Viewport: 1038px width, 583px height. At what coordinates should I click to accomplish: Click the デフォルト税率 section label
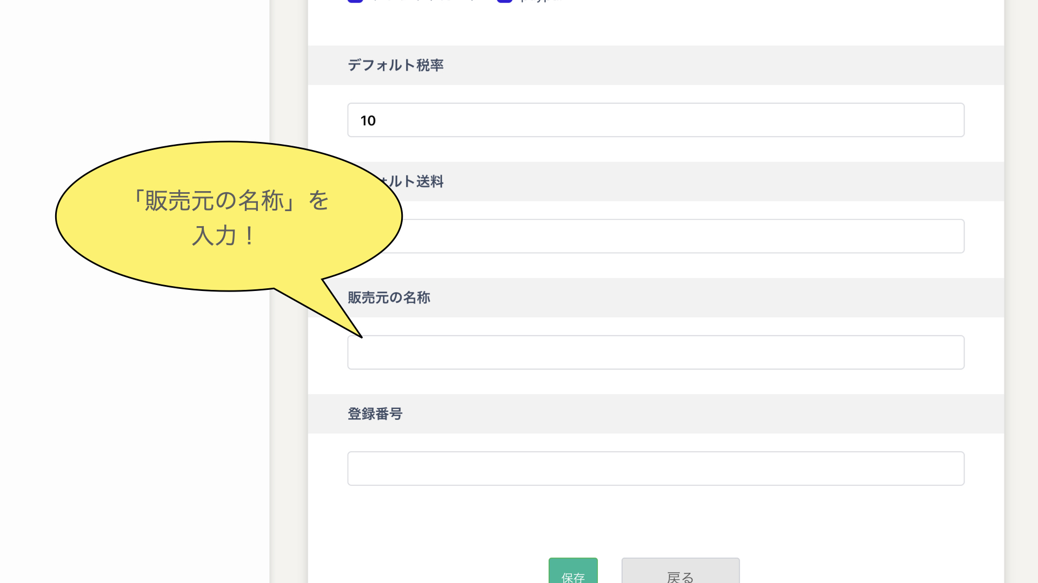[395, 65]
